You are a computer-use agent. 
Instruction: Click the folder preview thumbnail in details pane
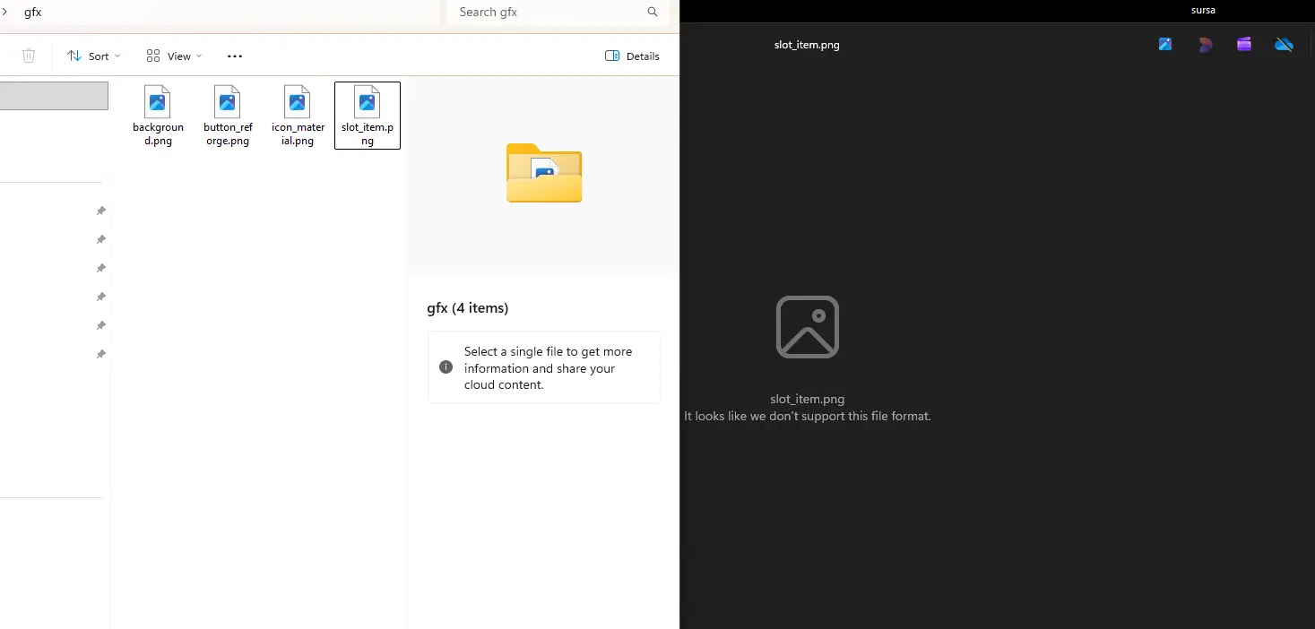(544, 173)
